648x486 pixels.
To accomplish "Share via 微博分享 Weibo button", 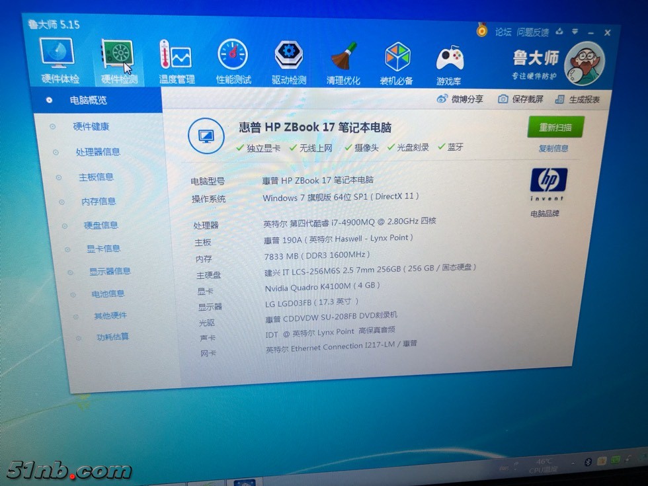I will 460,99.
